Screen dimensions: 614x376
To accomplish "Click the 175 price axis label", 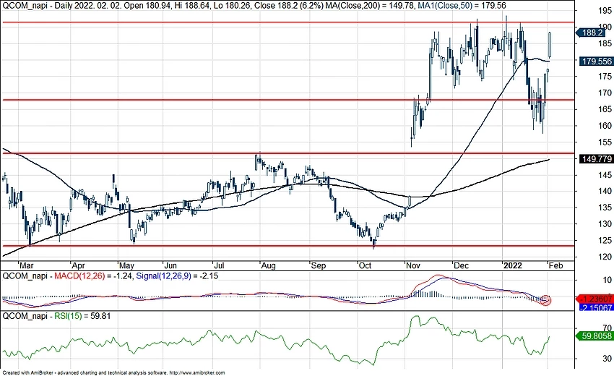I will point(605,77).
